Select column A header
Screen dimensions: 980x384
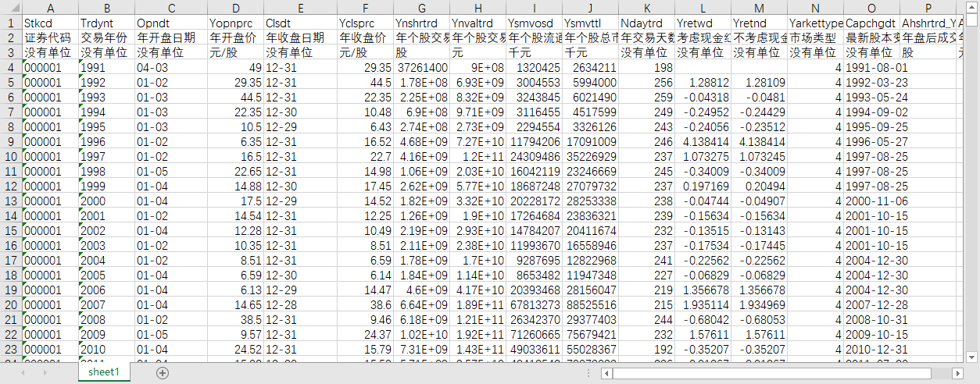[x=50, y=7]
